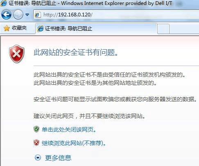
Task: Open the recent pages dropdown arrow
Action: [x=27, y=14]
